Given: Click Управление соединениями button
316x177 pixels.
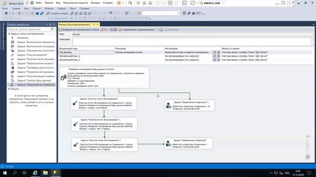Looking at the screenshot, I should pyautogui.click(x=137, y=29).
